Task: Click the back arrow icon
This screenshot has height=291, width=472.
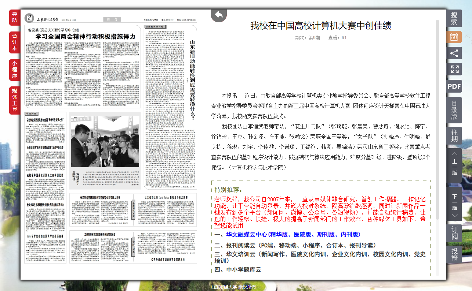Action: pos(219,15)
